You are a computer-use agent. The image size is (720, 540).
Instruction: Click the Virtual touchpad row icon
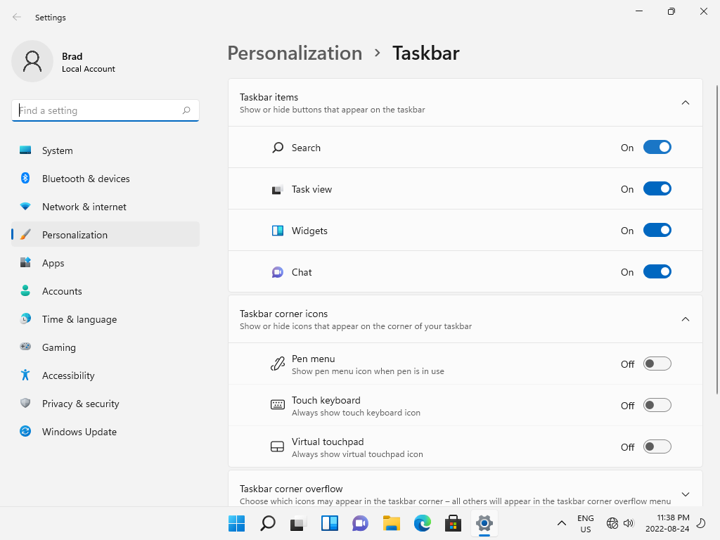coord(277,446)
